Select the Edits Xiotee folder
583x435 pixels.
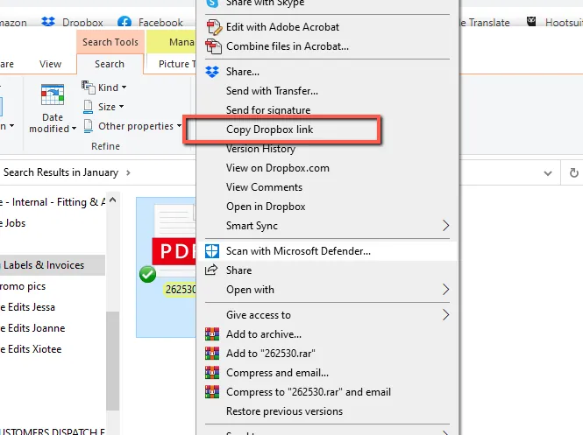[32, 349]
